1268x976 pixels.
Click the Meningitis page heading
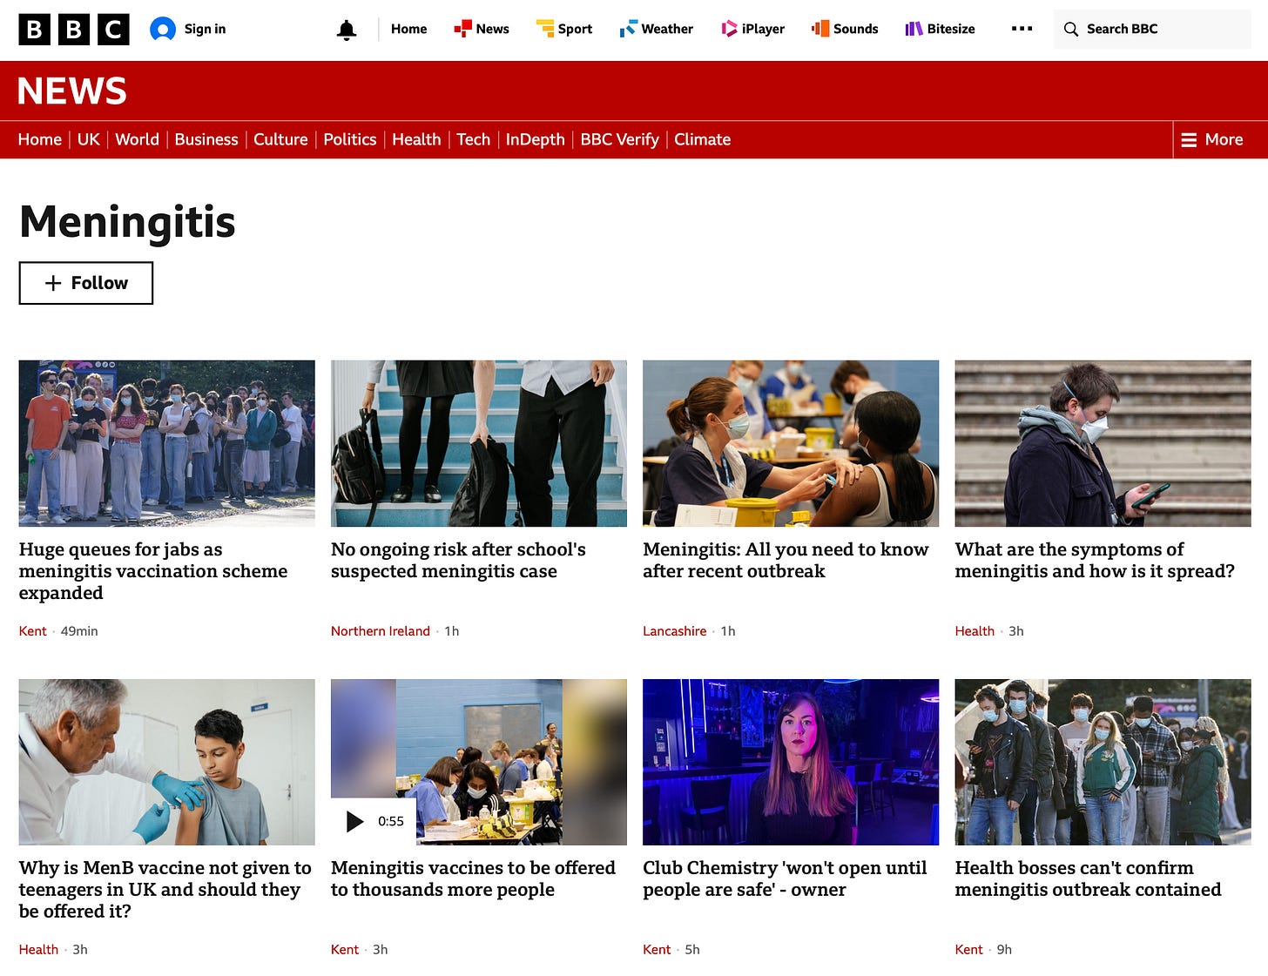(127, 222)
